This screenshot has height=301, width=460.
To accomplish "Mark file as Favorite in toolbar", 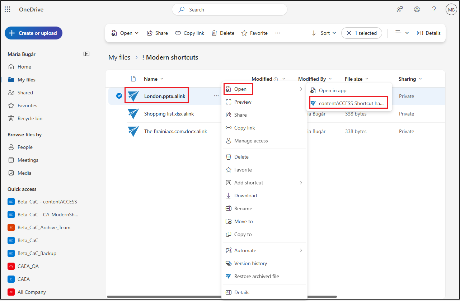I will [254, 33].
